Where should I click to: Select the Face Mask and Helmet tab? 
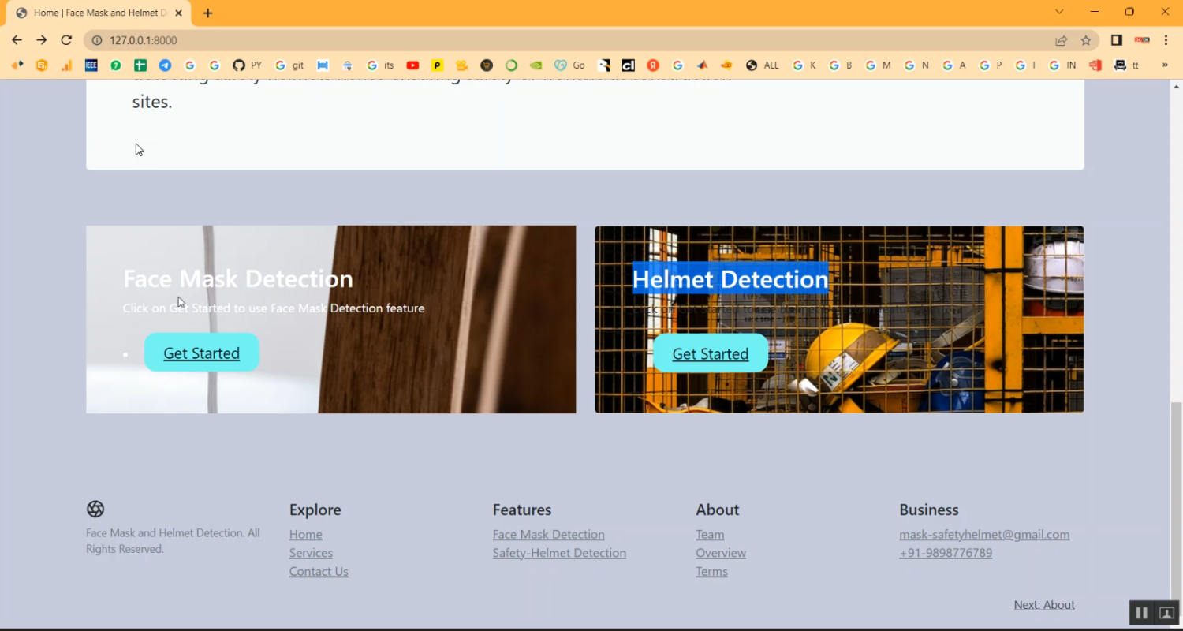(x=95, y=13)
